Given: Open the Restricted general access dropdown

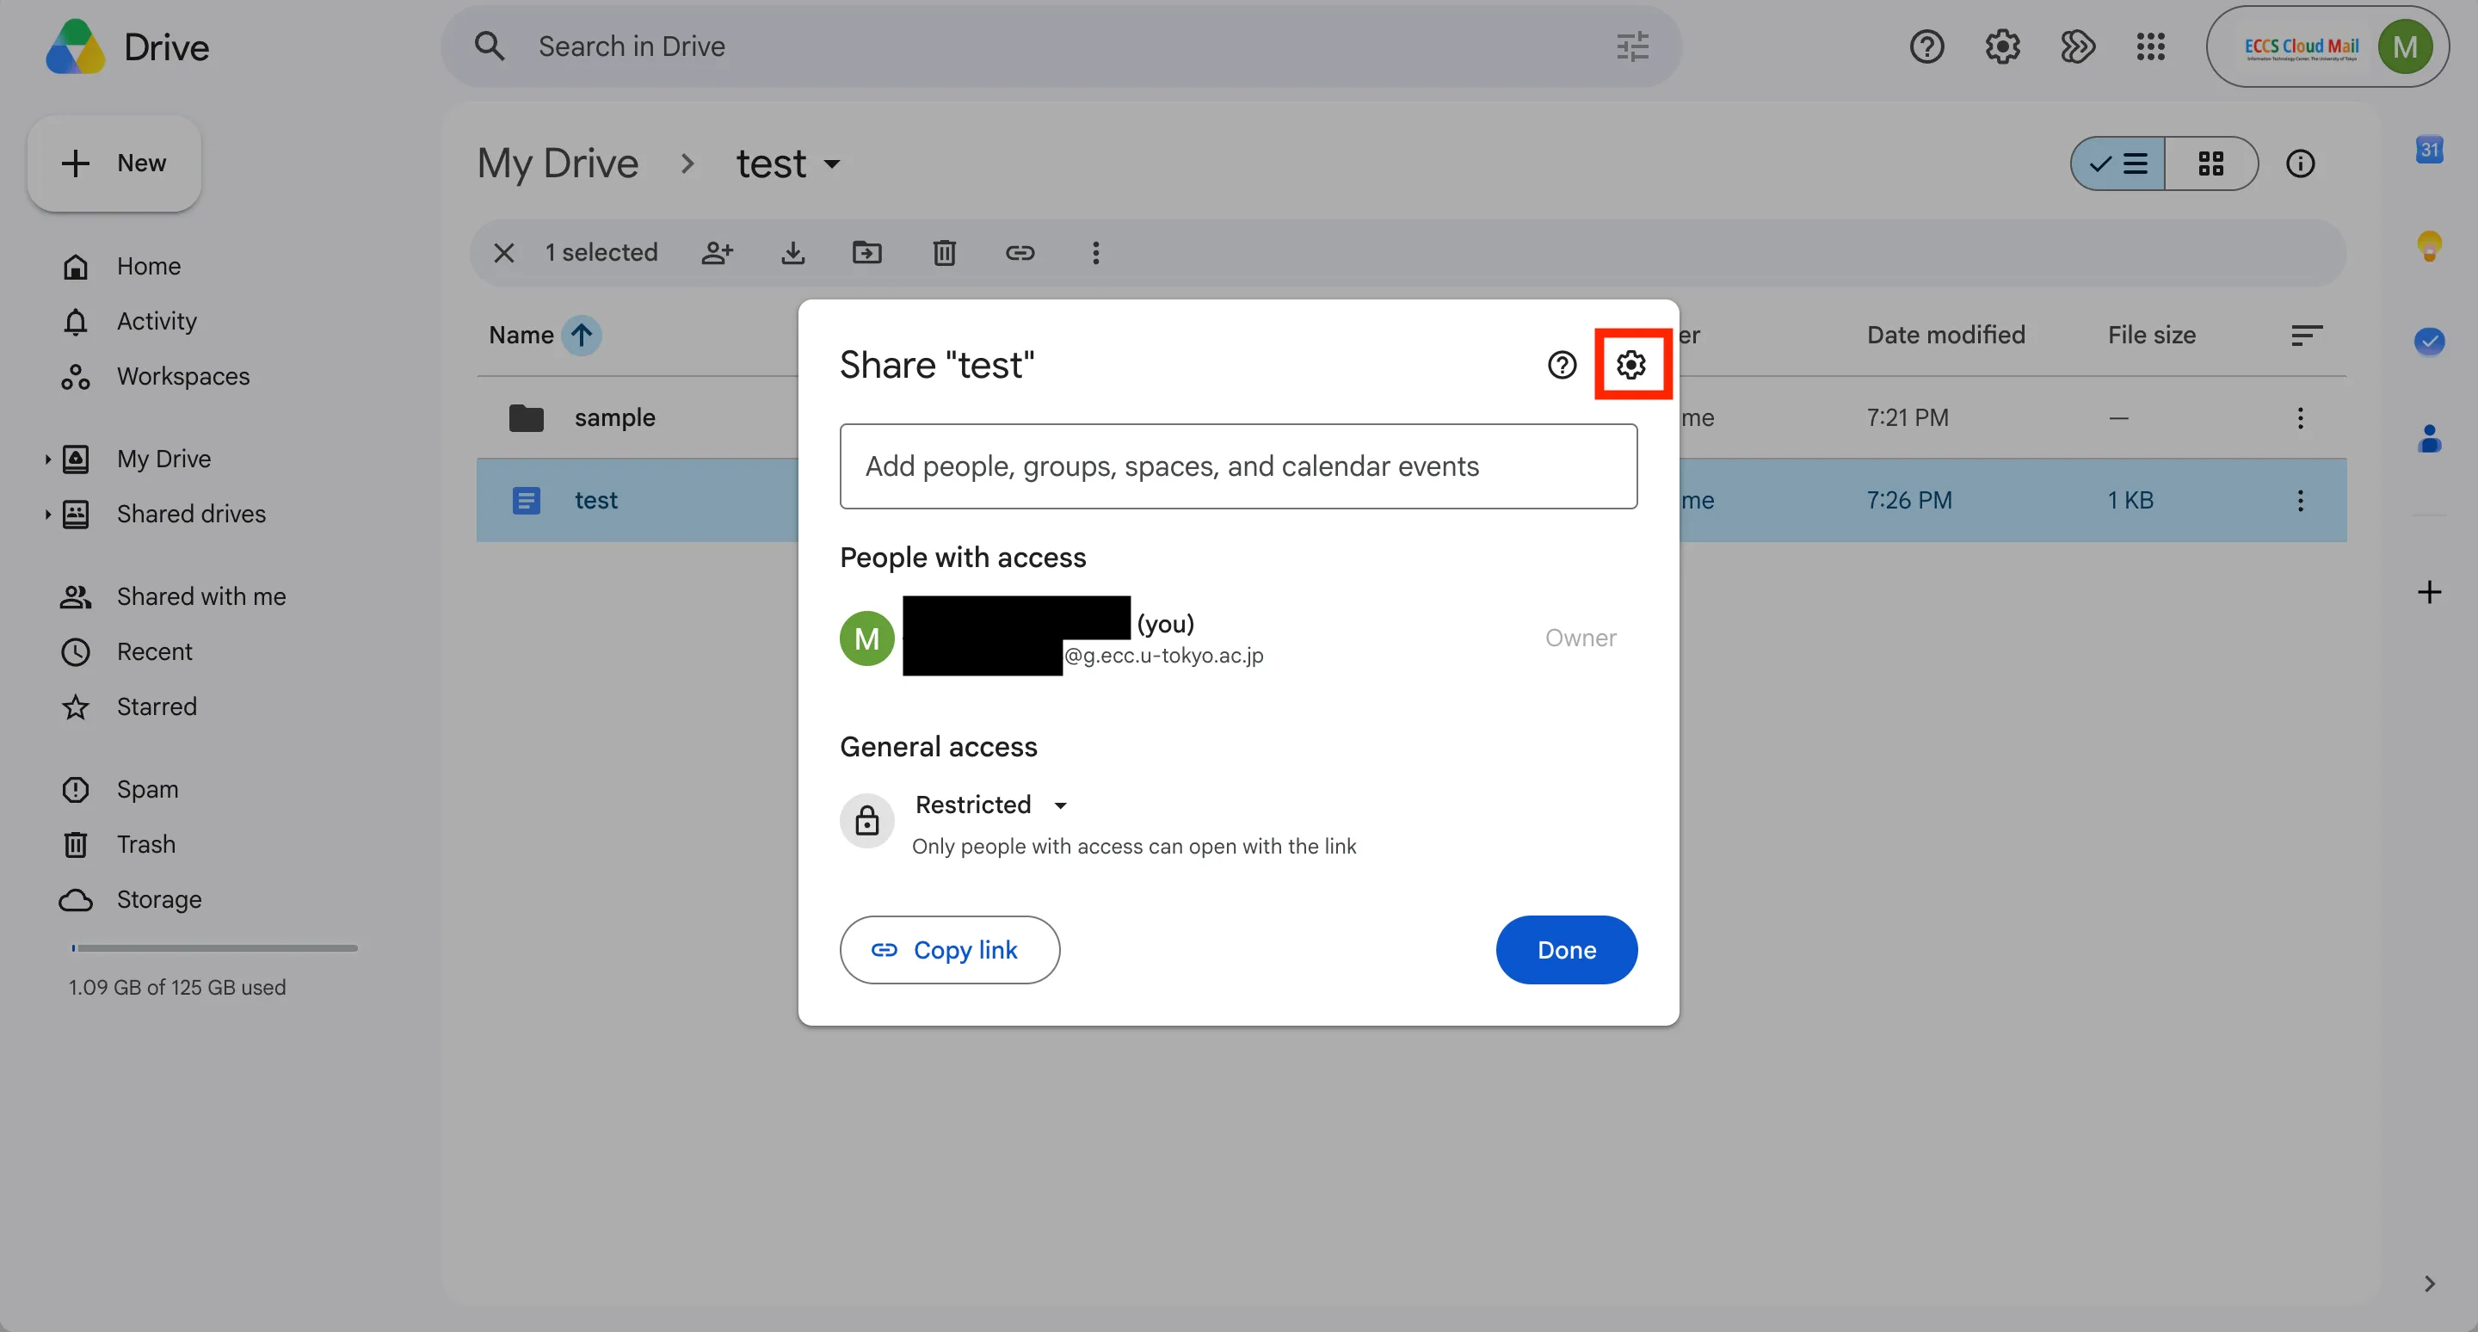Looking at the screenshot, I should click(x=992, y=804).
